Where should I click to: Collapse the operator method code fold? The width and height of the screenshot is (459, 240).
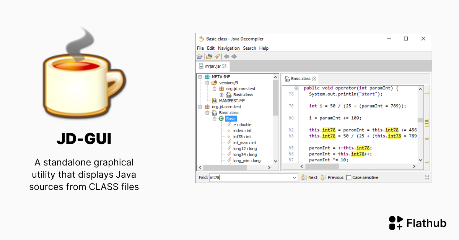pos(296,88)
